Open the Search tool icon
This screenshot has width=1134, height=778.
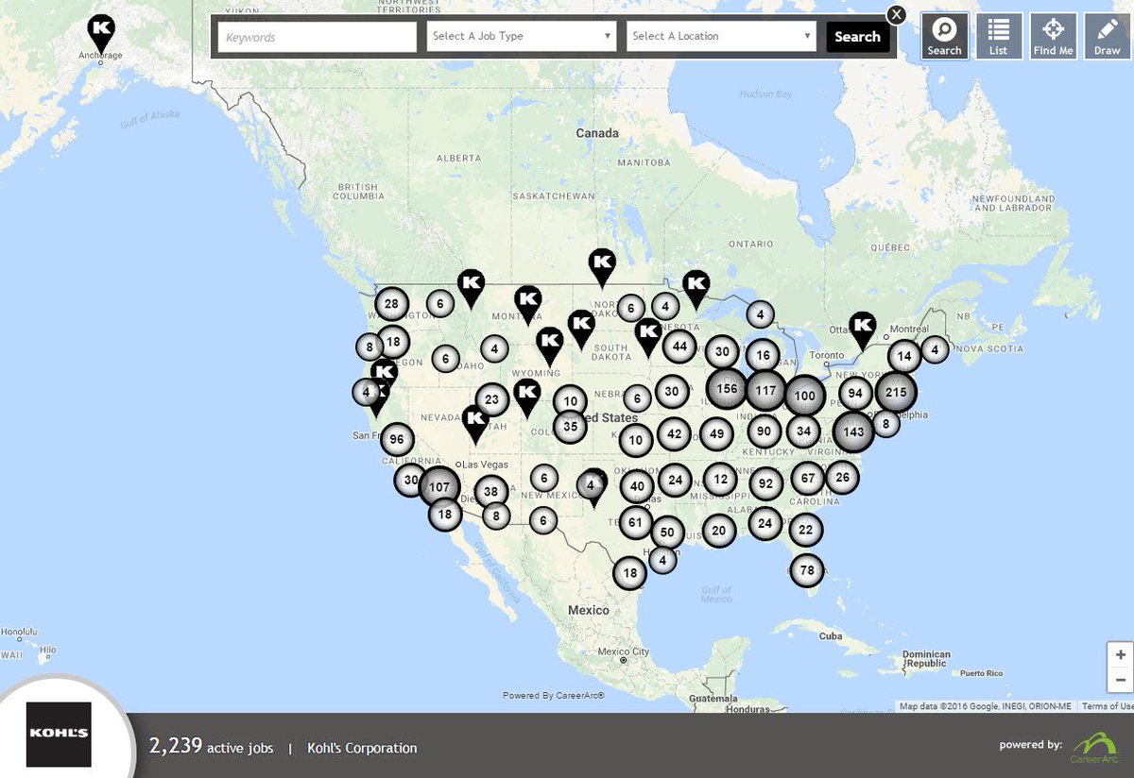(944, 36)
